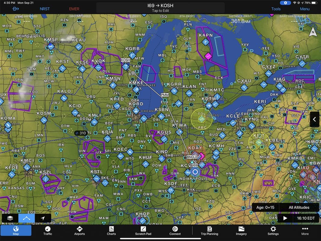View the Charts page
This screenshot has height=241, width=321.
[111, 230]
